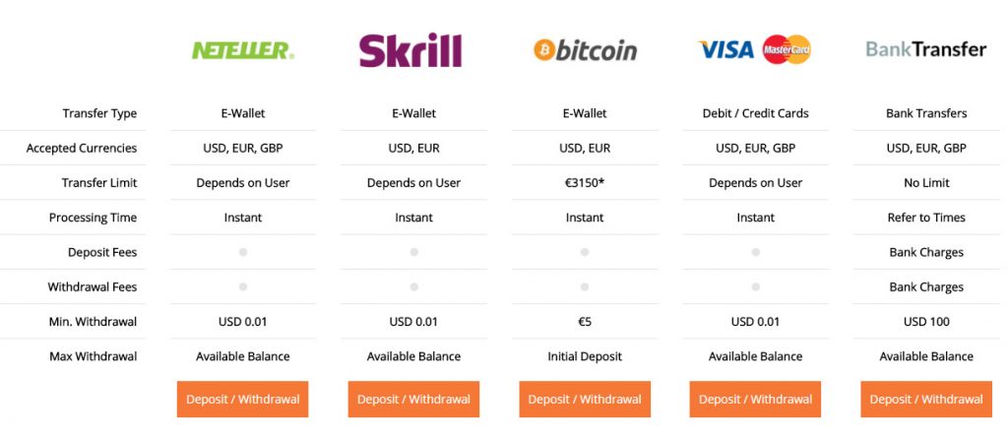Click the Bitcoin Deposit Fees dot
Image resolution: width=1008 pixels, height=439 pixels.
[585, 253]
